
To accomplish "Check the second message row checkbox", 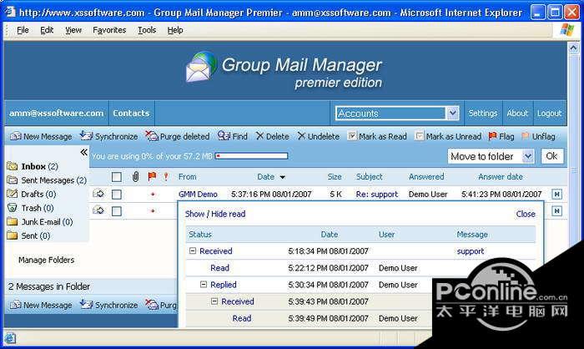I will [x=117, y=211].
